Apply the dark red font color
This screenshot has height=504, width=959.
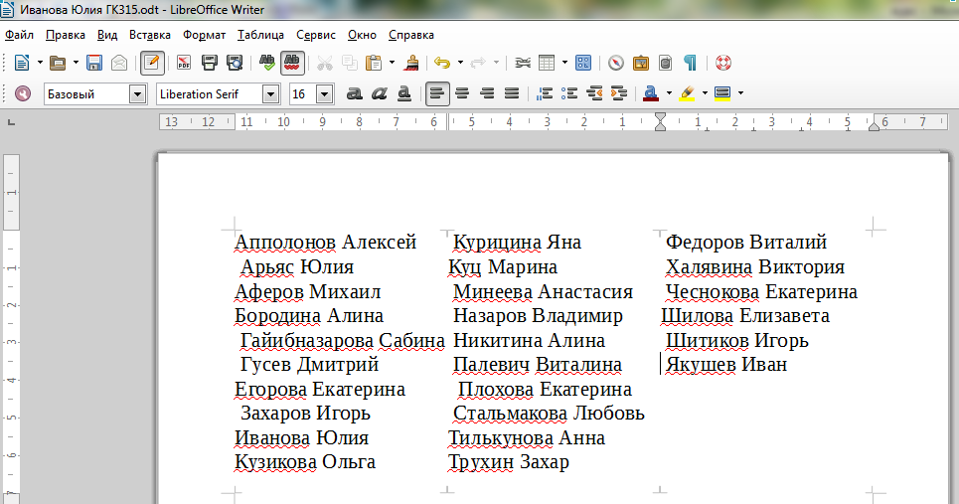click(651, 93)
